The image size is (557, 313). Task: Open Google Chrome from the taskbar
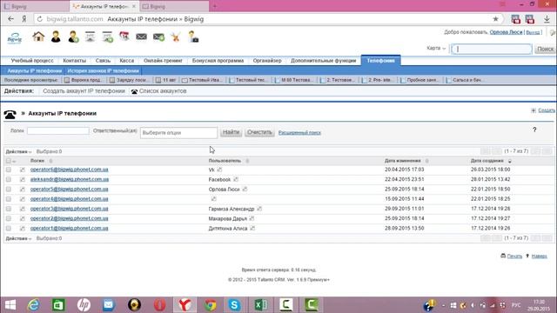pos(210,305)
